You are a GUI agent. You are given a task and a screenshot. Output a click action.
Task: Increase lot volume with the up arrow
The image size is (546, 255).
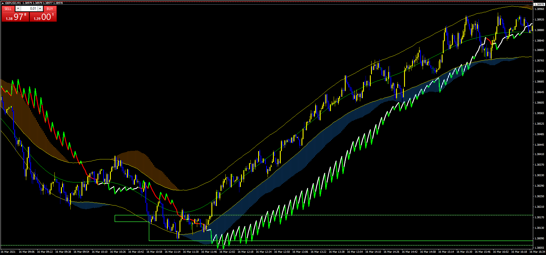(40, 9)
